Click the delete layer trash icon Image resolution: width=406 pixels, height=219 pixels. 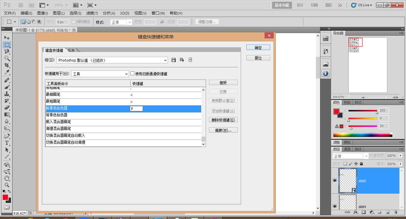(x=396, y=212)
